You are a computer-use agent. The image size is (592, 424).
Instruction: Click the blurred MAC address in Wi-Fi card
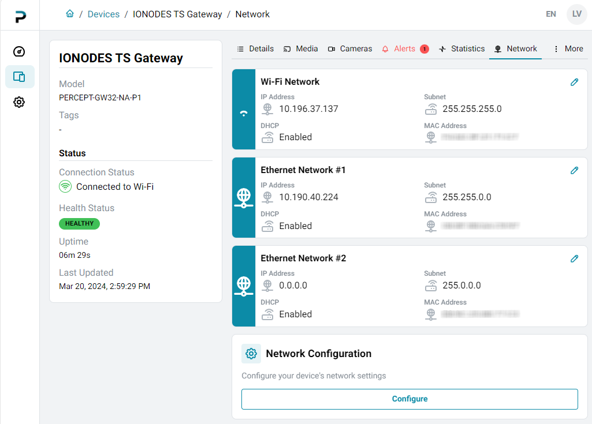[479, 137]
